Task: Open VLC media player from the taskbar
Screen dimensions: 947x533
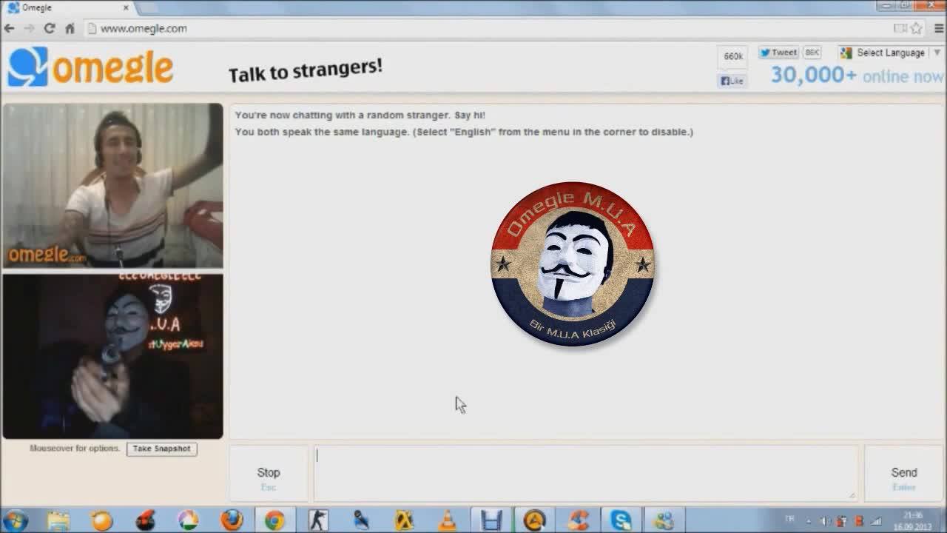Action: coord(448,520)
